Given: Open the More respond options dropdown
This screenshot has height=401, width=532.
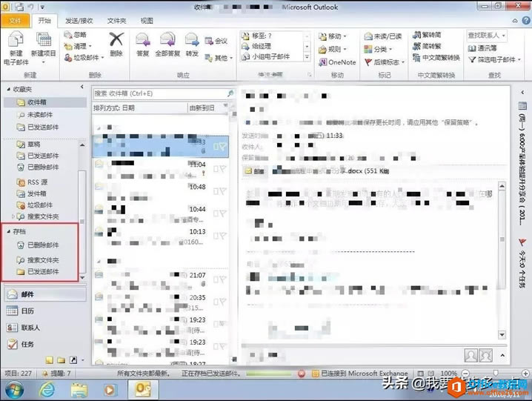Looking at the screenshot, I should click(x=219, y=58).
